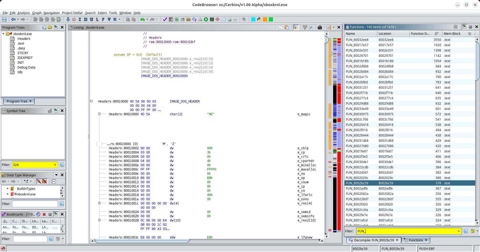Select the cursor selection tool in Listing toolbar

pyautogui.click(x=296, y=27)
